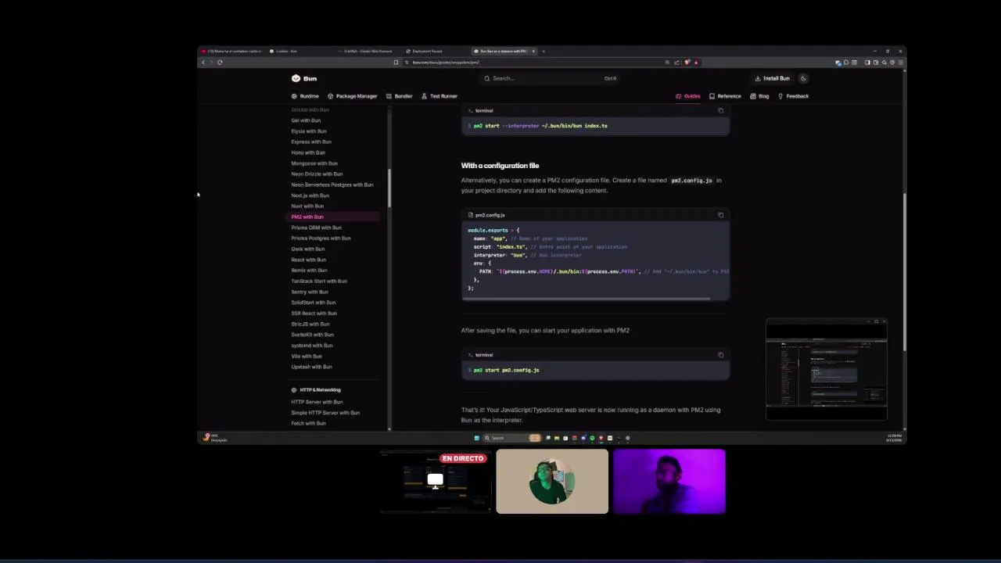Click the taskbar clock and date
Image resolution: width=1001 pixels, height=563 pixels.
pos(894,438)
